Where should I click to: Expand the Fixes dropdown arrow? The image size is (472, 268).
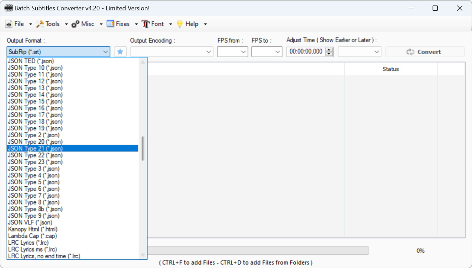pyautogui.click(x=136, y=24)
